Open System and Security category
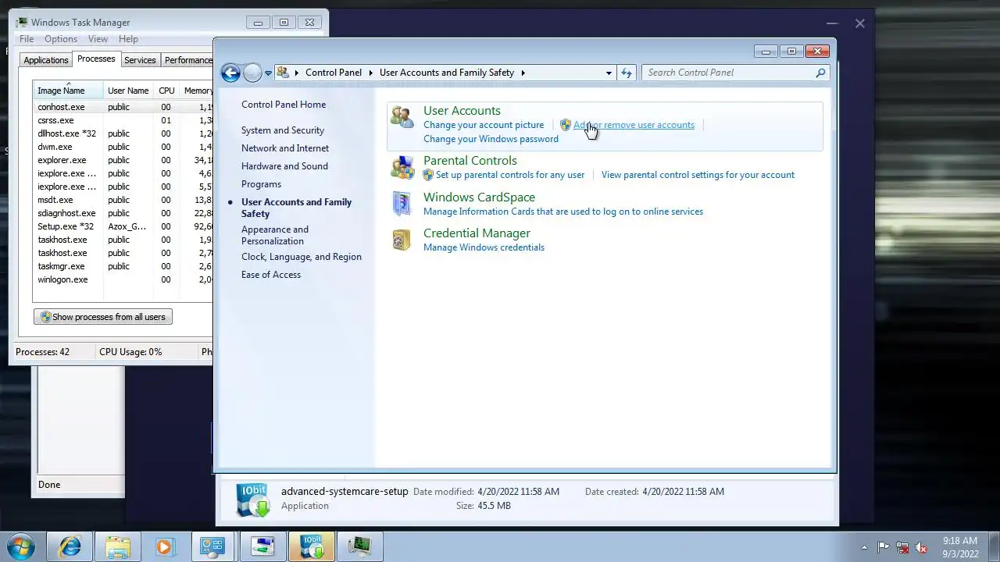Screen dimensions: 1000x562 (x=283, y=130)
